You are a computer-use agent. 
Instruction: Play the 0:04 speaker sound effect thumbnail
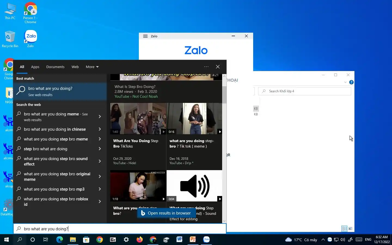(194, 186)
